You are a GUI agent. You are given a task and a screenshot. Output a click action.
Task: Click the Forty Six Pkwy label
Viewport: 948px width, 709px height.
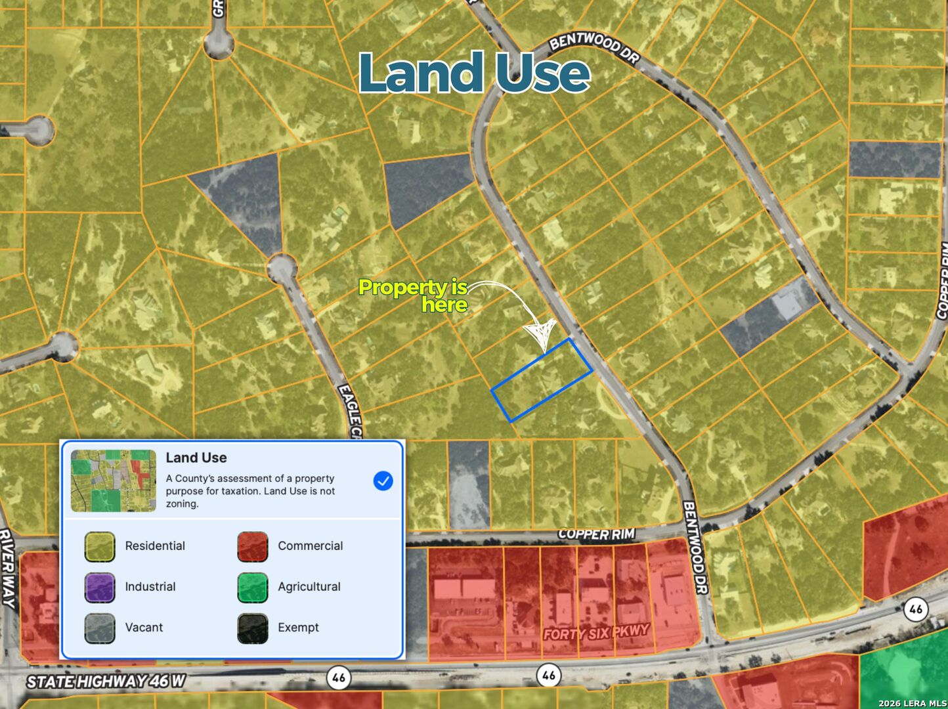(596, 633)
